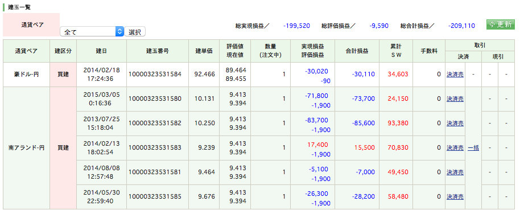Click 決済売 for position 10000323531584
This screenshot has width=524, height=218.
tap(455, 75)
